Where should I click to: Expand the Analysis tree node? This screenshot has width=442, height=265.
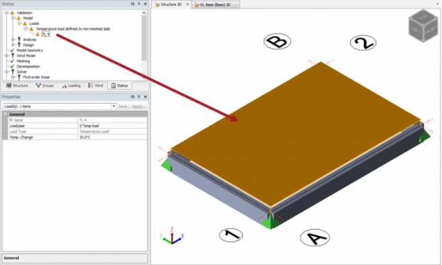coord(13,40)
